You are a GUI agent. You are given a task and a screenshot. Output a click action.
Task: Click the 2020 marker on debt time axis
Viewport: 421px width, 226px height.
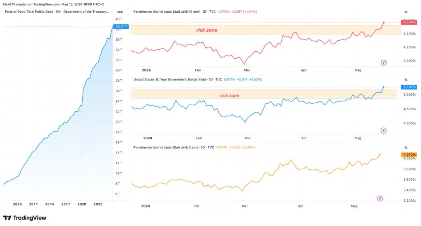tap(82, 204)
